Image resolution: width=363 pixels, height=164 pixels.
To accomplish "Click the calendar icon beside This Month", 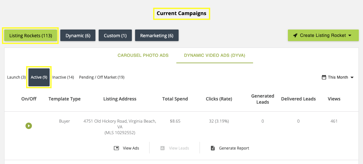I will point(324,77).
